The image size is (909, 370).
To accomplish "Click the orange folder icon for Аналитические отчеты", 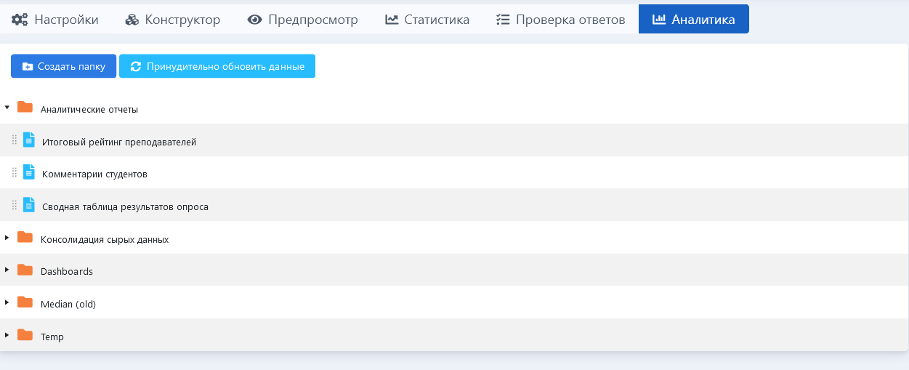I will pos(25,108).
